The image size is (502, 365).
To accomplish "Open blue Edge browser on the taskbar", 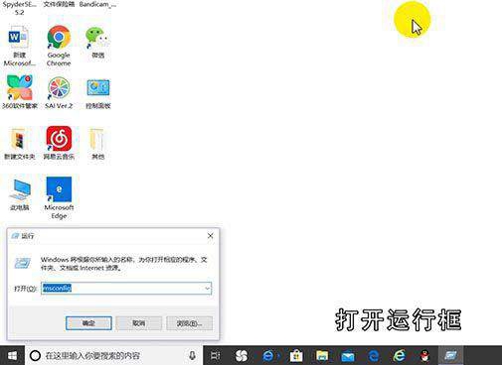I will (374, 356).
